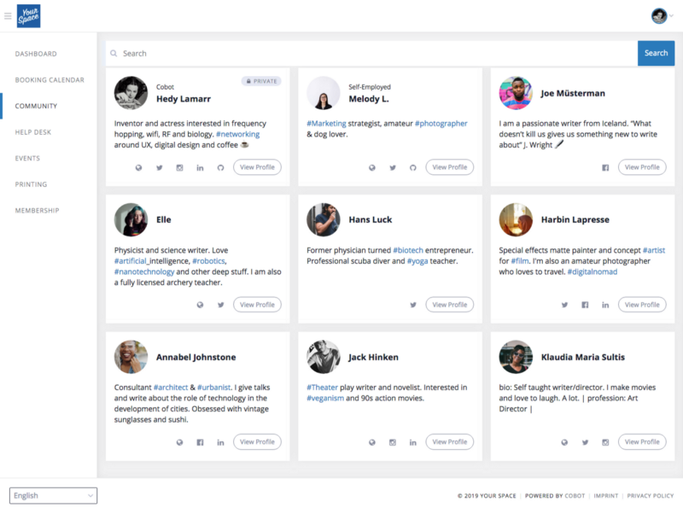
Task: Click inside the Search input field
Action: coord(371,53)
